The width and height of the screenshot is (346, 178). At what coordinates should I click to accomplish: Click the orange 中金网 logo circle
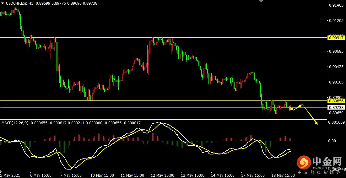point(304,162)
